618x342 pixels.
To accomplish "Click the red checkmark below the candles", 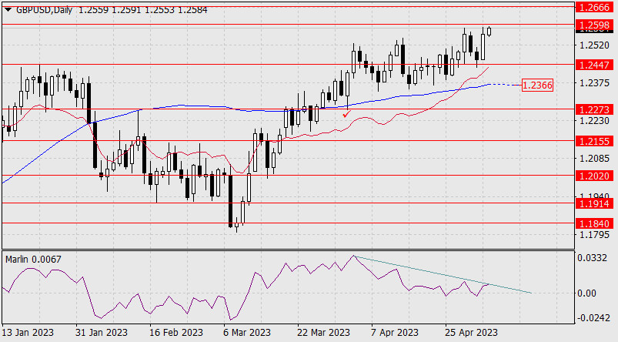I will tap(347, 114).
